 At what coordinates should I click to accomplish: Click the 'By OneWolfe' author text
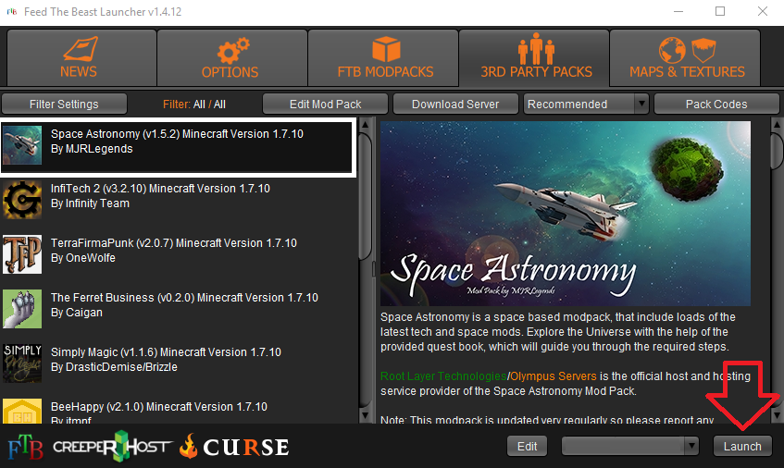point(83,258)
